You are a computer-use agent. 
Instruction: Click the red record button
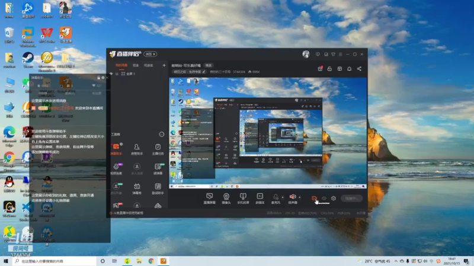pos(314,198)
